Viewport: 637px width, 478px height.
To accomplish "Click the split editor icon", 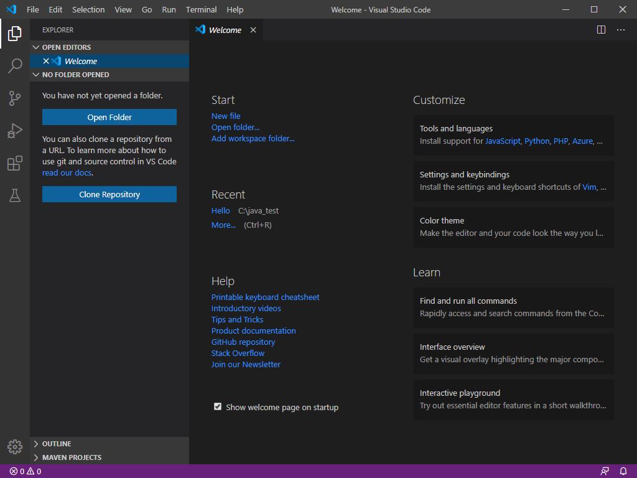I will (x=601, y=30).
